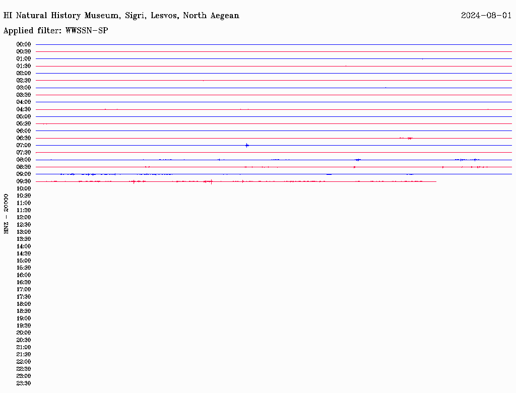Screen dimensions: 516x393
Task: Click the 00:30 time label
Action: [24, 51]
